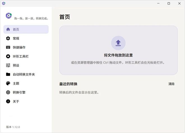
Task: Click the gear icon for 常规
Action: tap(8, 38)
